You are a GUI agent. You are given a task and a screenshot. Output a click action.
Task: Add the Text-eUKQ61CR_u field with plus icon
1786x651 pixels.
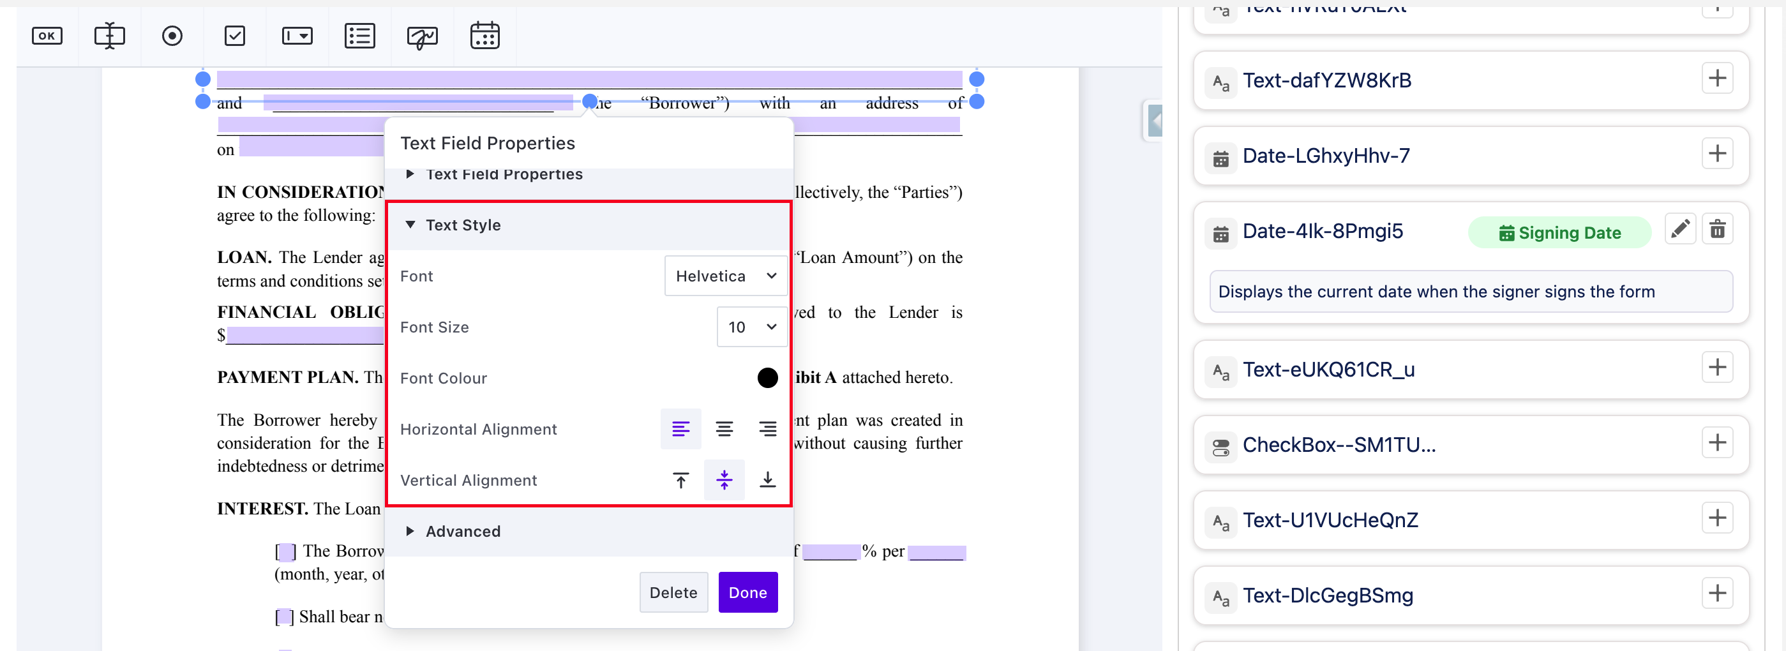click(1717, 368)
